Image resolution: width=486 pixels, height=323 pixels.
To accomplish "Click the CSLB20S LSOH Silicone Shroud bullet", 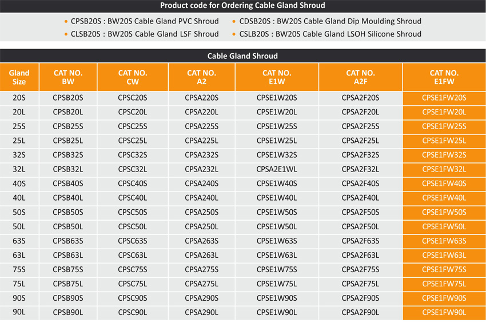I will tap(326, 34).
